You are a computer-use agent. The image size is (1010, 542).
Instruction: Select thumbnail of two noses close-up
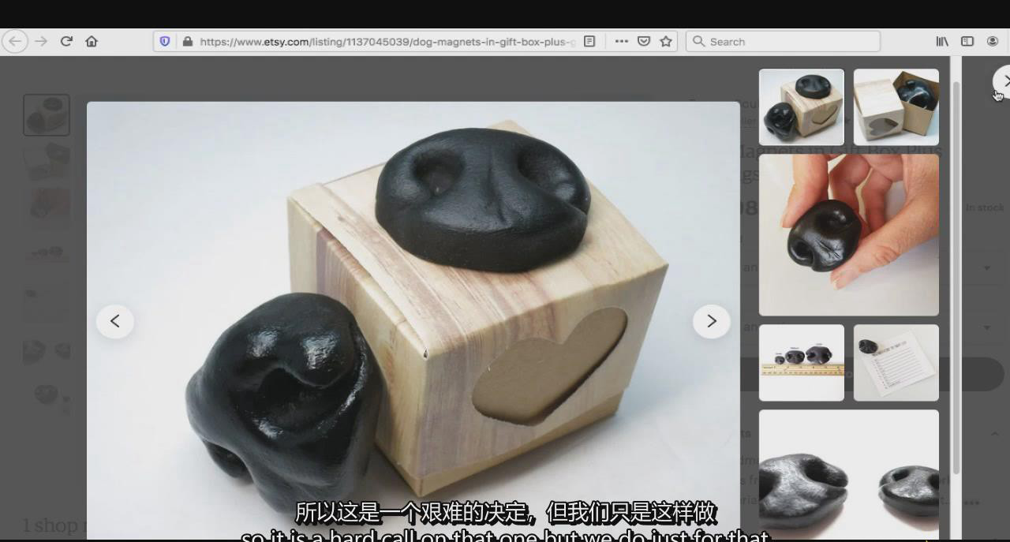[849, 475]
